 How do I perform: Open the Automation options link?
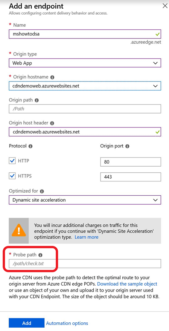67,323
